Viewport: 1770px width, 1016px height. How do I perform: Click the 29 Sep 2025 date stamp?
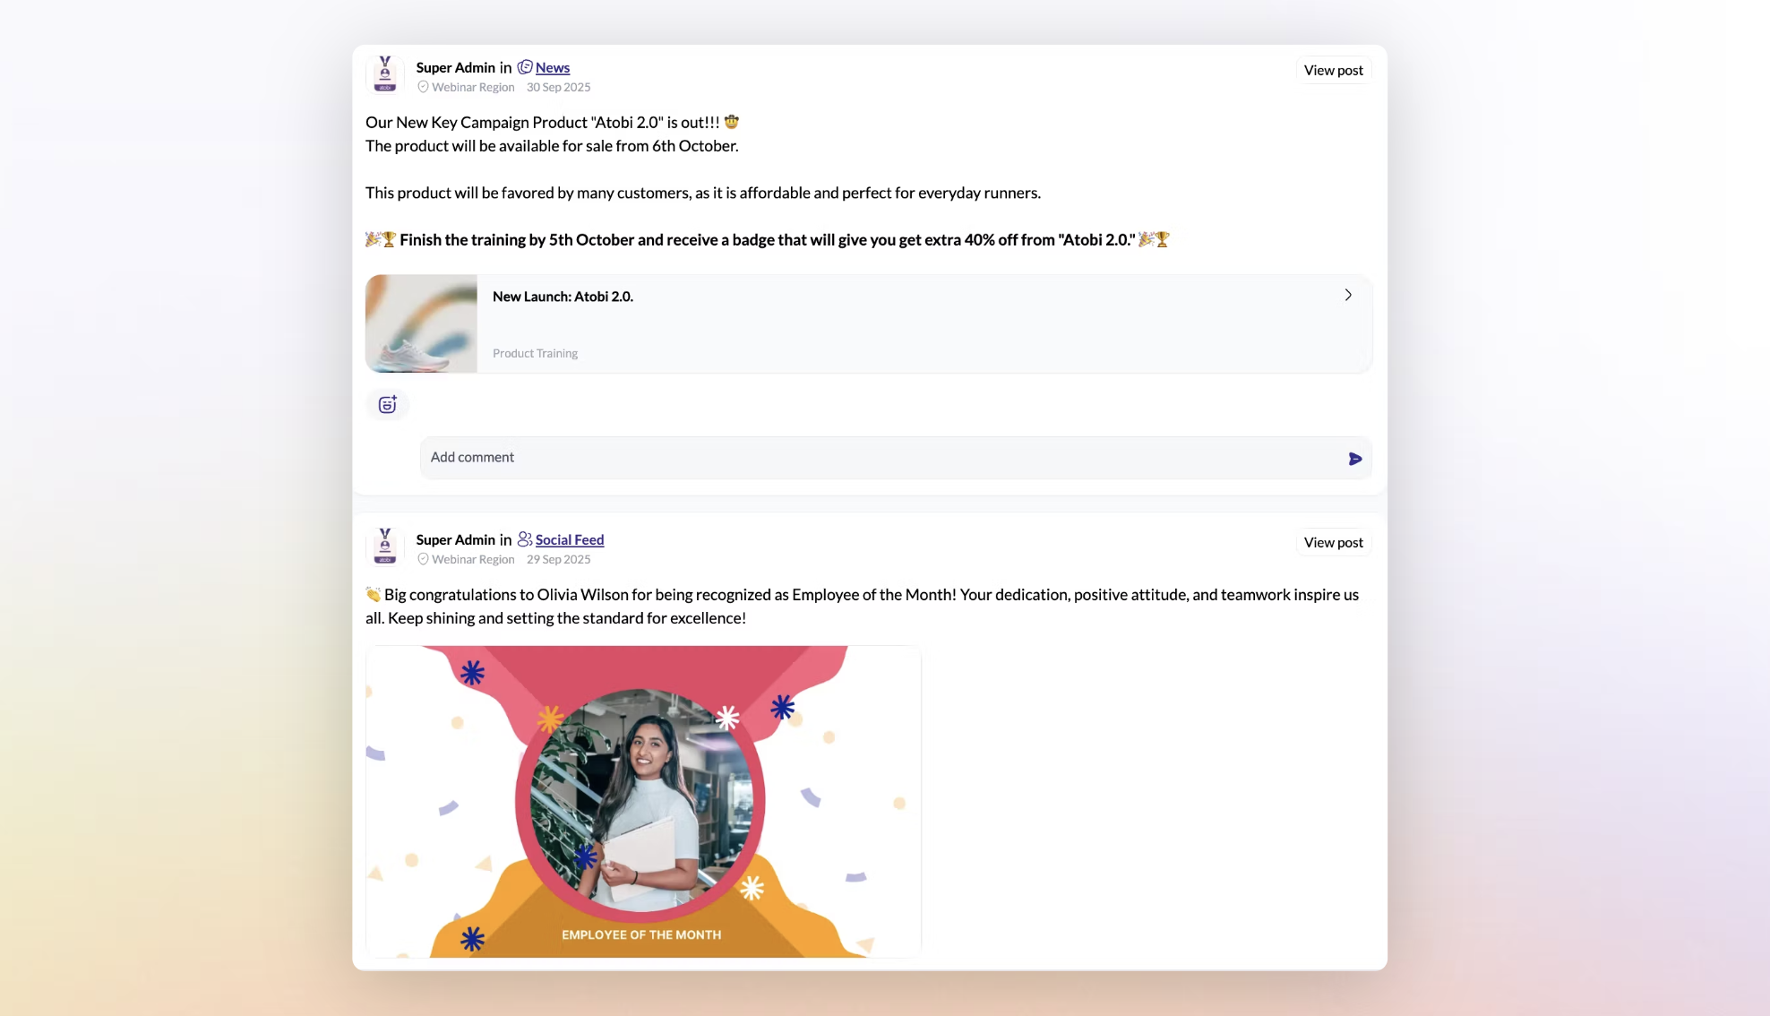558,559
